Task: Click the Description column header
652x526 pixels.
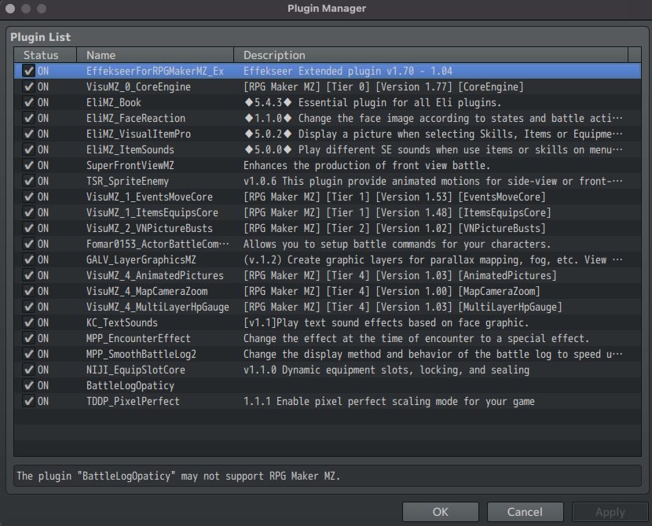Action: click(x=430, y=55)
